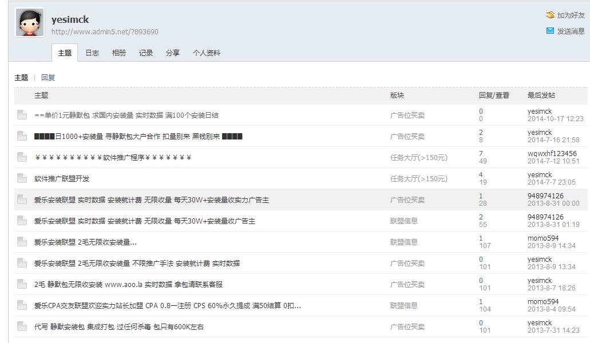Image resolution: width=590 pixels, height=343 pixels.
Task: Click the 发送消息 envelope icon
Action: click(550, 31)
